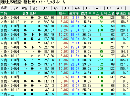Switch to the ★2 tab
Image resolution: width=130 pixels, height=96 pixels.
click(57, 8)
